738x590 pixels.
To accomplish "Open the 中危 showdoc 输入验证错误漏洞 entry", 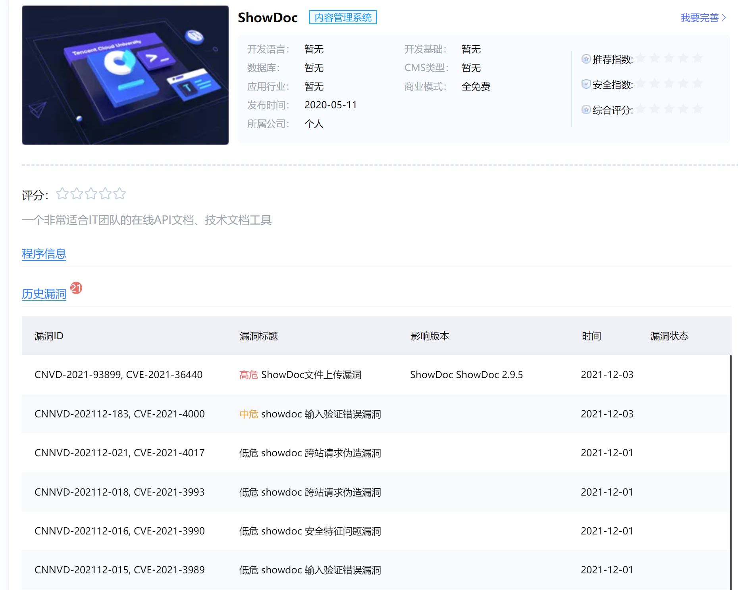I will tap(310, 414).
